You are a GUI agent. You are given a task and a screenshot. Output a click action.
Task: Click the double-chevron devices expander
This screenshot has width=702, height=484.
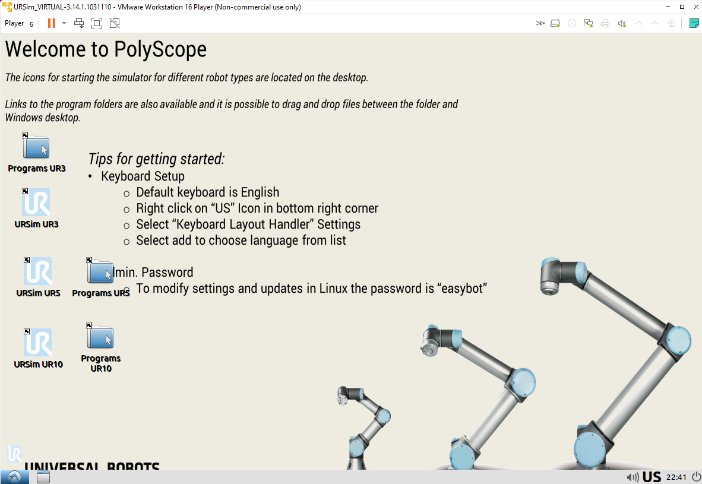540,23
